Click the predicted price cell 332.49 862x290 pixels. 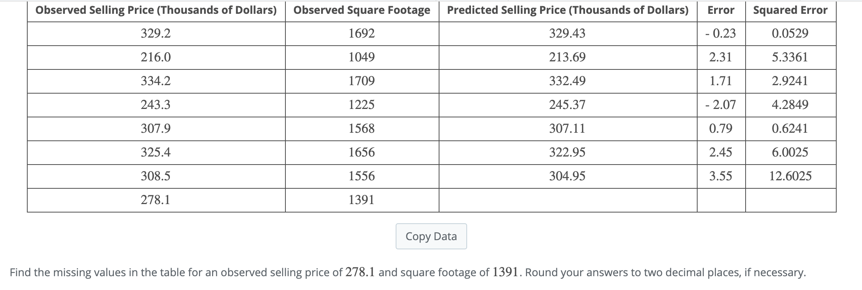pyautogui.click(x=567, y=81)
